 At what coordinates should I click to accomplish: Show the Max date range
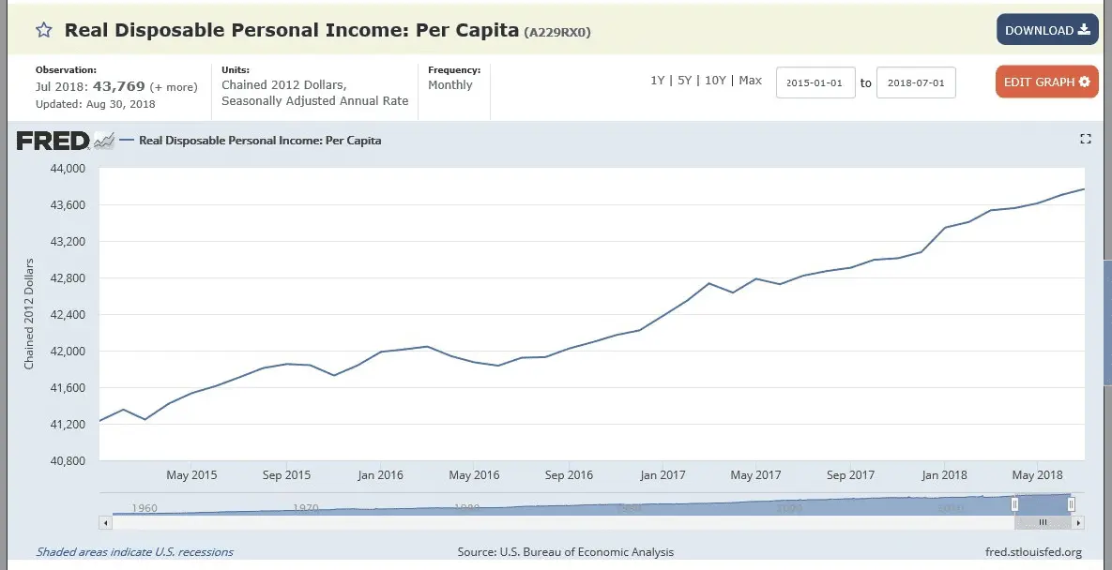(x=751, y=81)
